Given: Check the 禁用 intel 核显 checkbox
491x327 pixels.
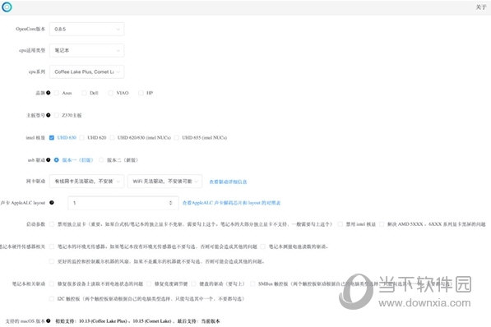Looking at the screenshot, I should [340, 224].
